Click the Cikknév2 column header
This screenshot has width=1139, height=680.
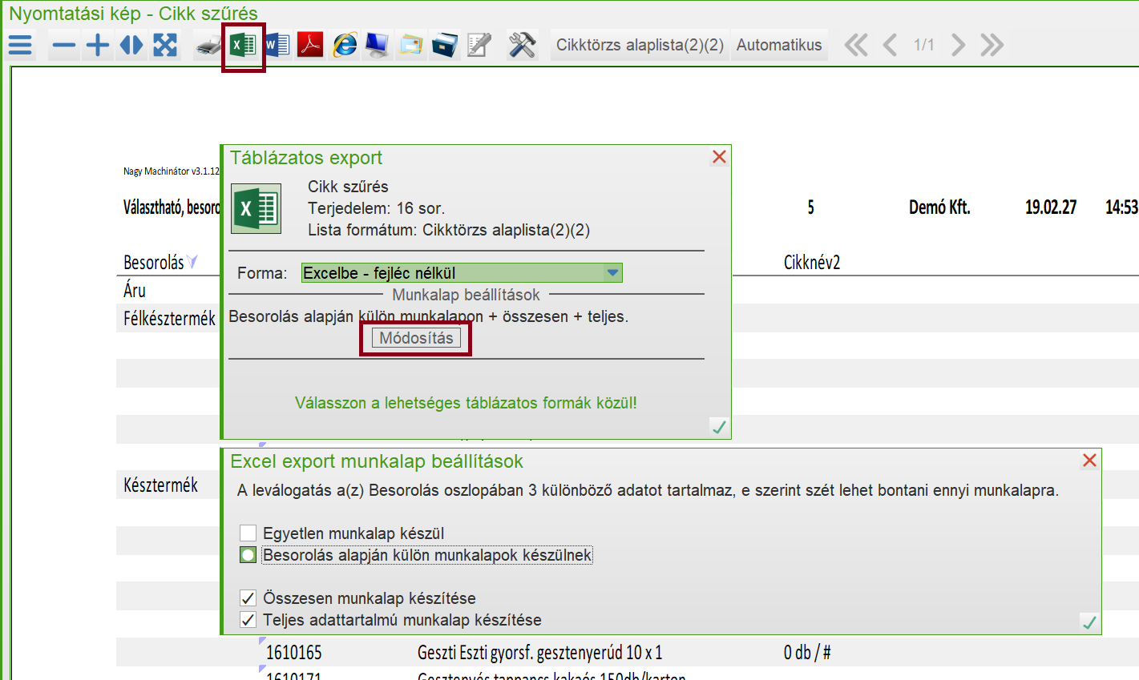click(x=812, y=262)
